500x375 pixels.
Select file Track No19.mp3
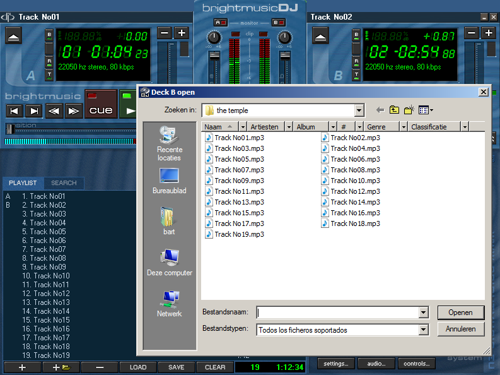click(235, 234)
